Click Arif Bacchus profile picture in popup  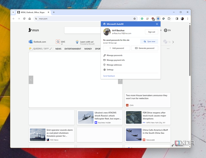tap(107, 32)
